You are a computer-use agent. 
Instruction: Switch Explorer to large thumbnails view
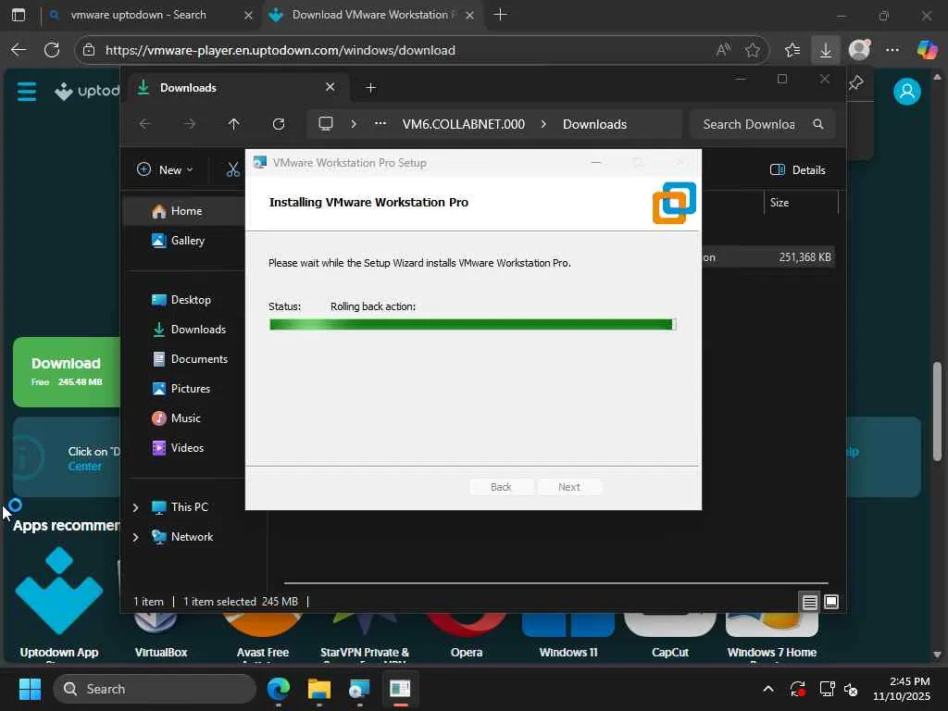(x=831, y=602)
